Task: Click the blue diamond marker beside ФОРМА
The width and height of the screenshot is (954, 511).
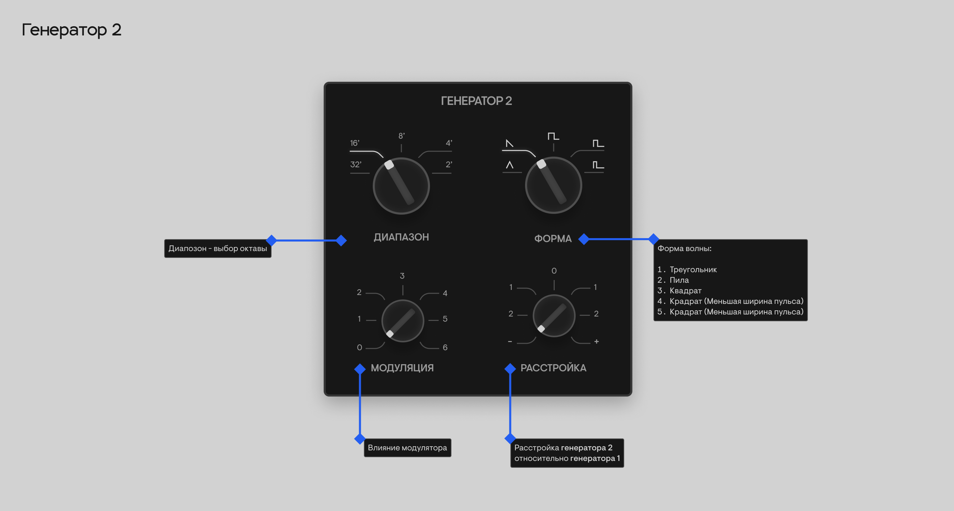Action: point(584,239)
